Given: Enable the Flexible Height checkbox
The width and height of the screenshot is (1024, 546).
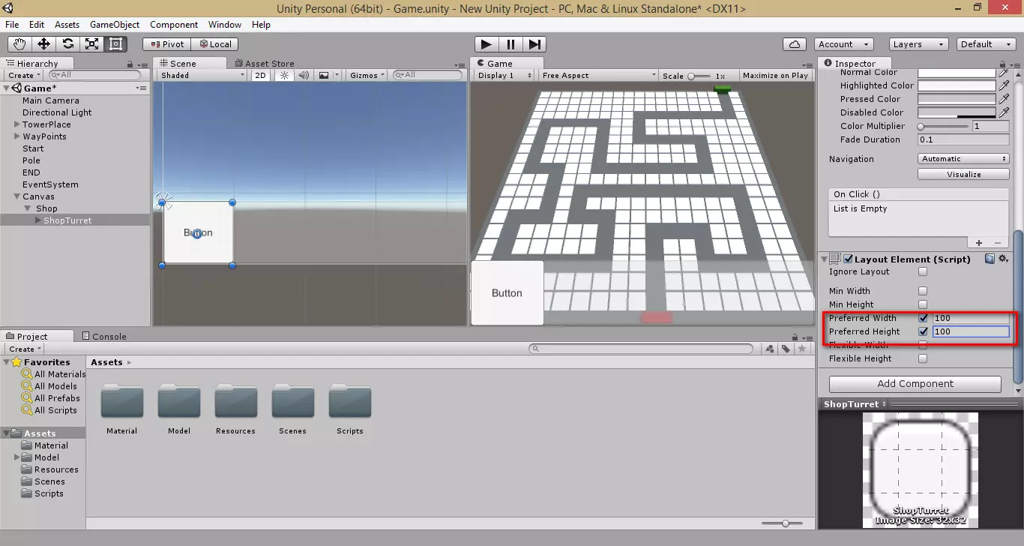Looking at the screenshot, I should point(923,358).
